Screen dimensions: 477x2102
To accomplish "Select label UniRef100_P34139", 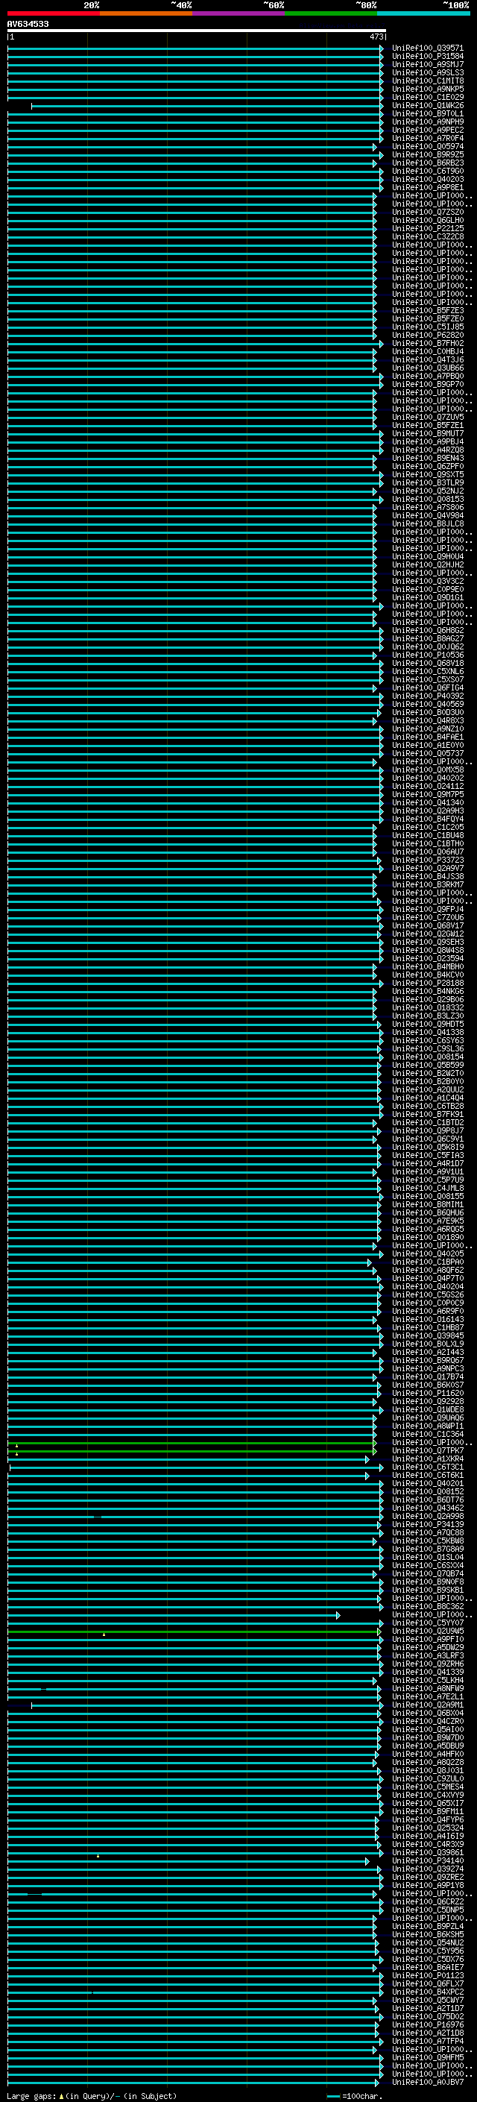I will [427, 1524].
